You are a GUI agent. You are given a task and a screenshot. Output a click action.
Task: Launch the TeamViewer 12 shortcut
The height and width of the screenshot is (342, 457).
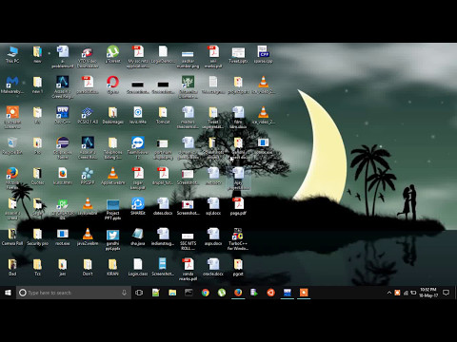138,148
